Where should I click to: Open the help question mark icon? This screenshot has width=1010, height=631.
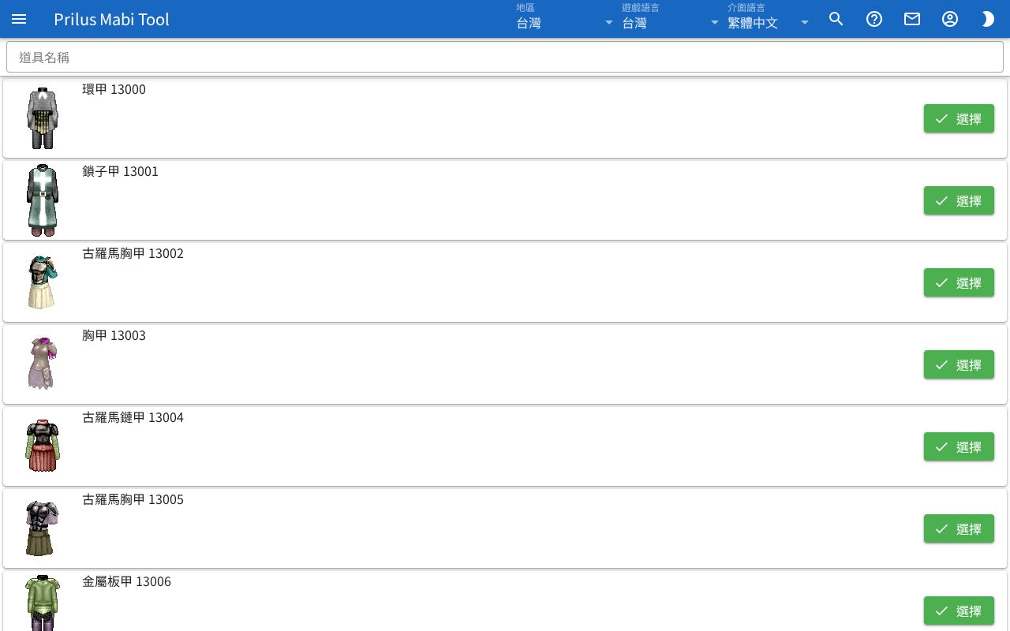(874, 19)
